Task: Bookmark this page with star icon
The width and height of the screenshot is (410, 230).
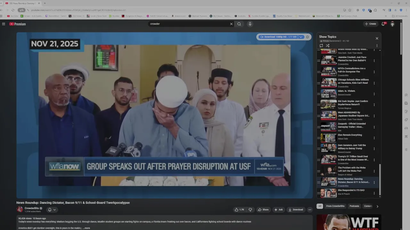Action: point(350,10)
